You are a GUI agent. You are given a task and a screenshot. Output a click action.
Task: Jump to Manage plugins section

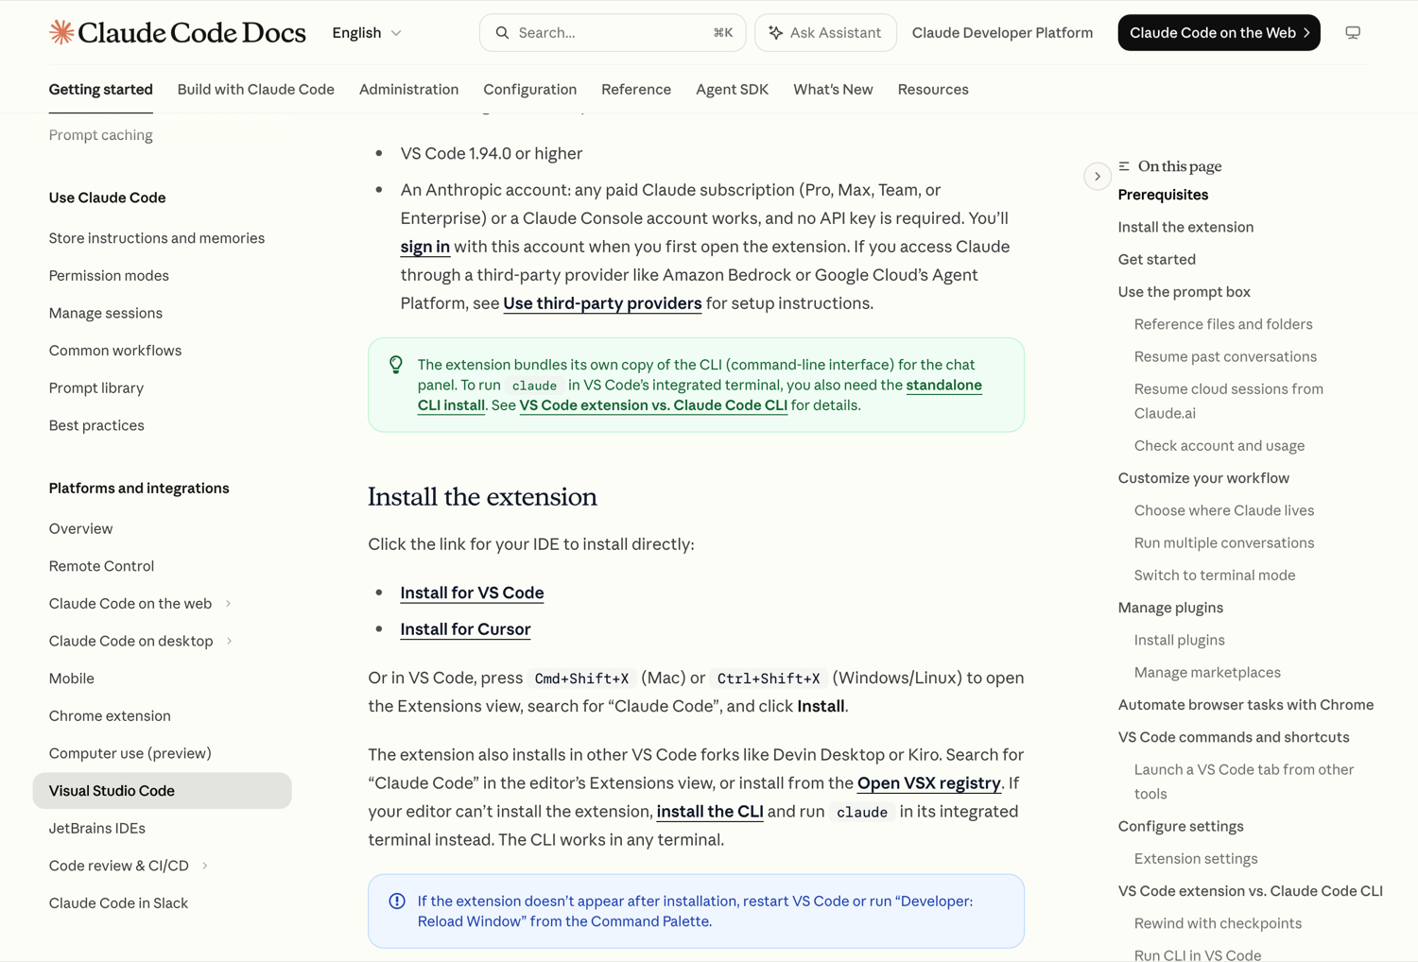1170,608
